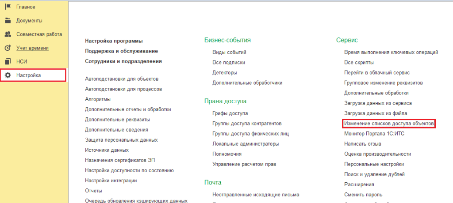The width and height of the screenshot is (453, 203).
Task: Open Монитор Портала 1С:ИТС
Action: point(374,134)
